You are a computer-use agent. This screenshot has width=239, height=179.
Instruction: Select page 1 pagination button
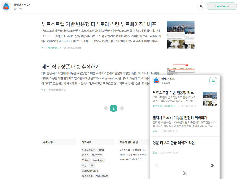point(114,108)
